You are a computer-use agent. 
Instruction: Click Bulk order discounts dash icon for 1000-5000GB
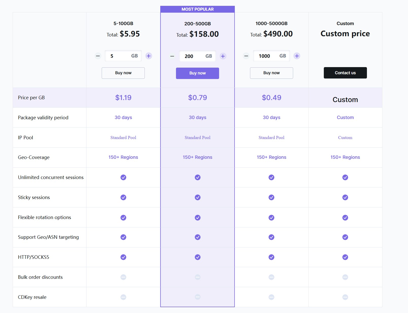point(271,277)
